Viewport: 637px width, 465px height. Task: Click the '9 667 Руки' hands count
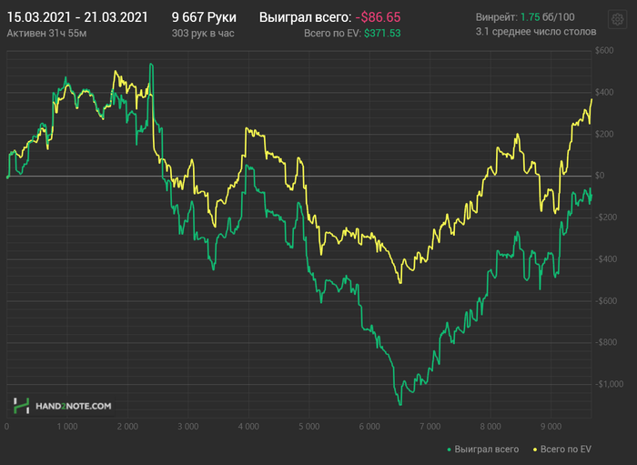[x=204, y=17]
